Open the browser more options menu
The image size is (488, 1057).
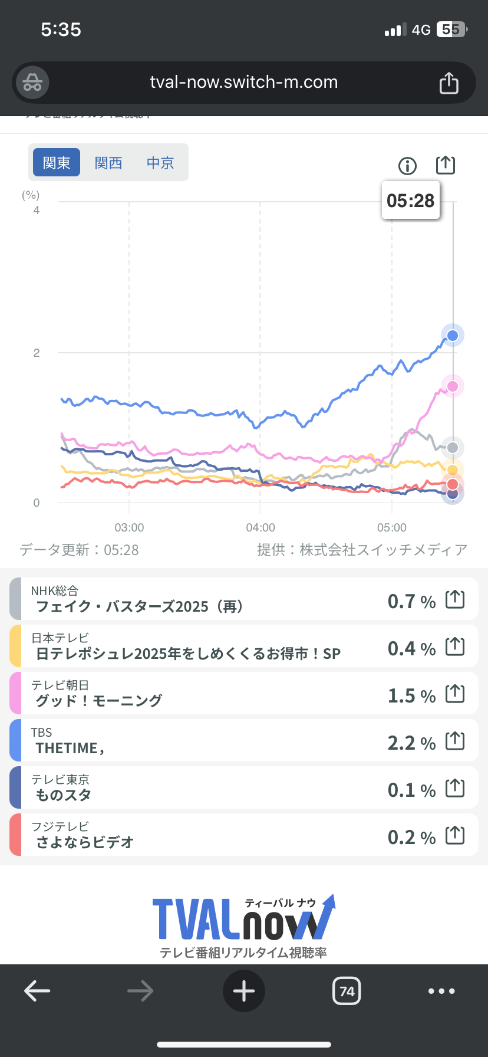click(x=441, y=991)
